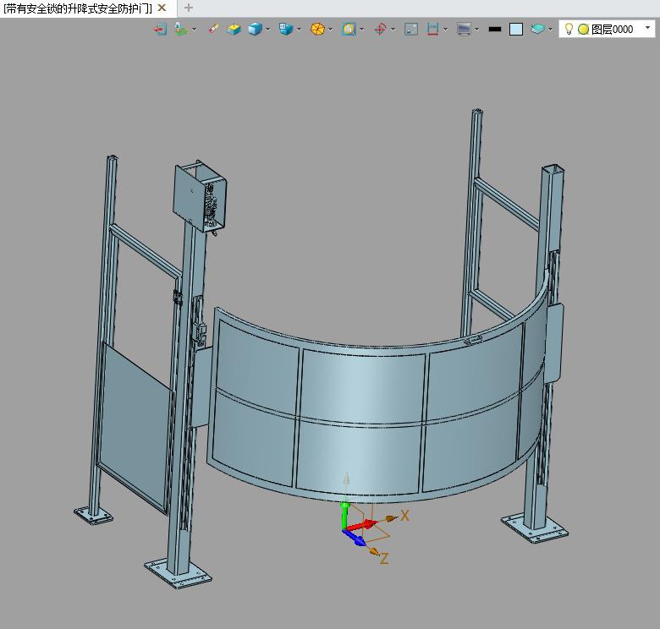The height and width of the screenshot is (629, 660).
Task: Click the green Y axis arrow of triad
Action: tap(345, 515)
